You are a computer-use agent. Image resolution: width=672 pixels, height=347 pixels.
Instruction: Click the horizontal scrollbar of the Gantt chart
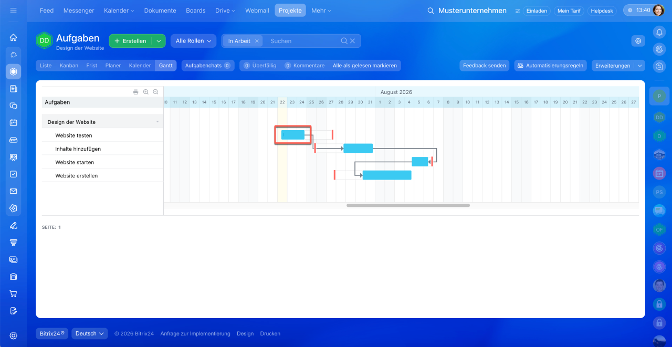point(408,205)
